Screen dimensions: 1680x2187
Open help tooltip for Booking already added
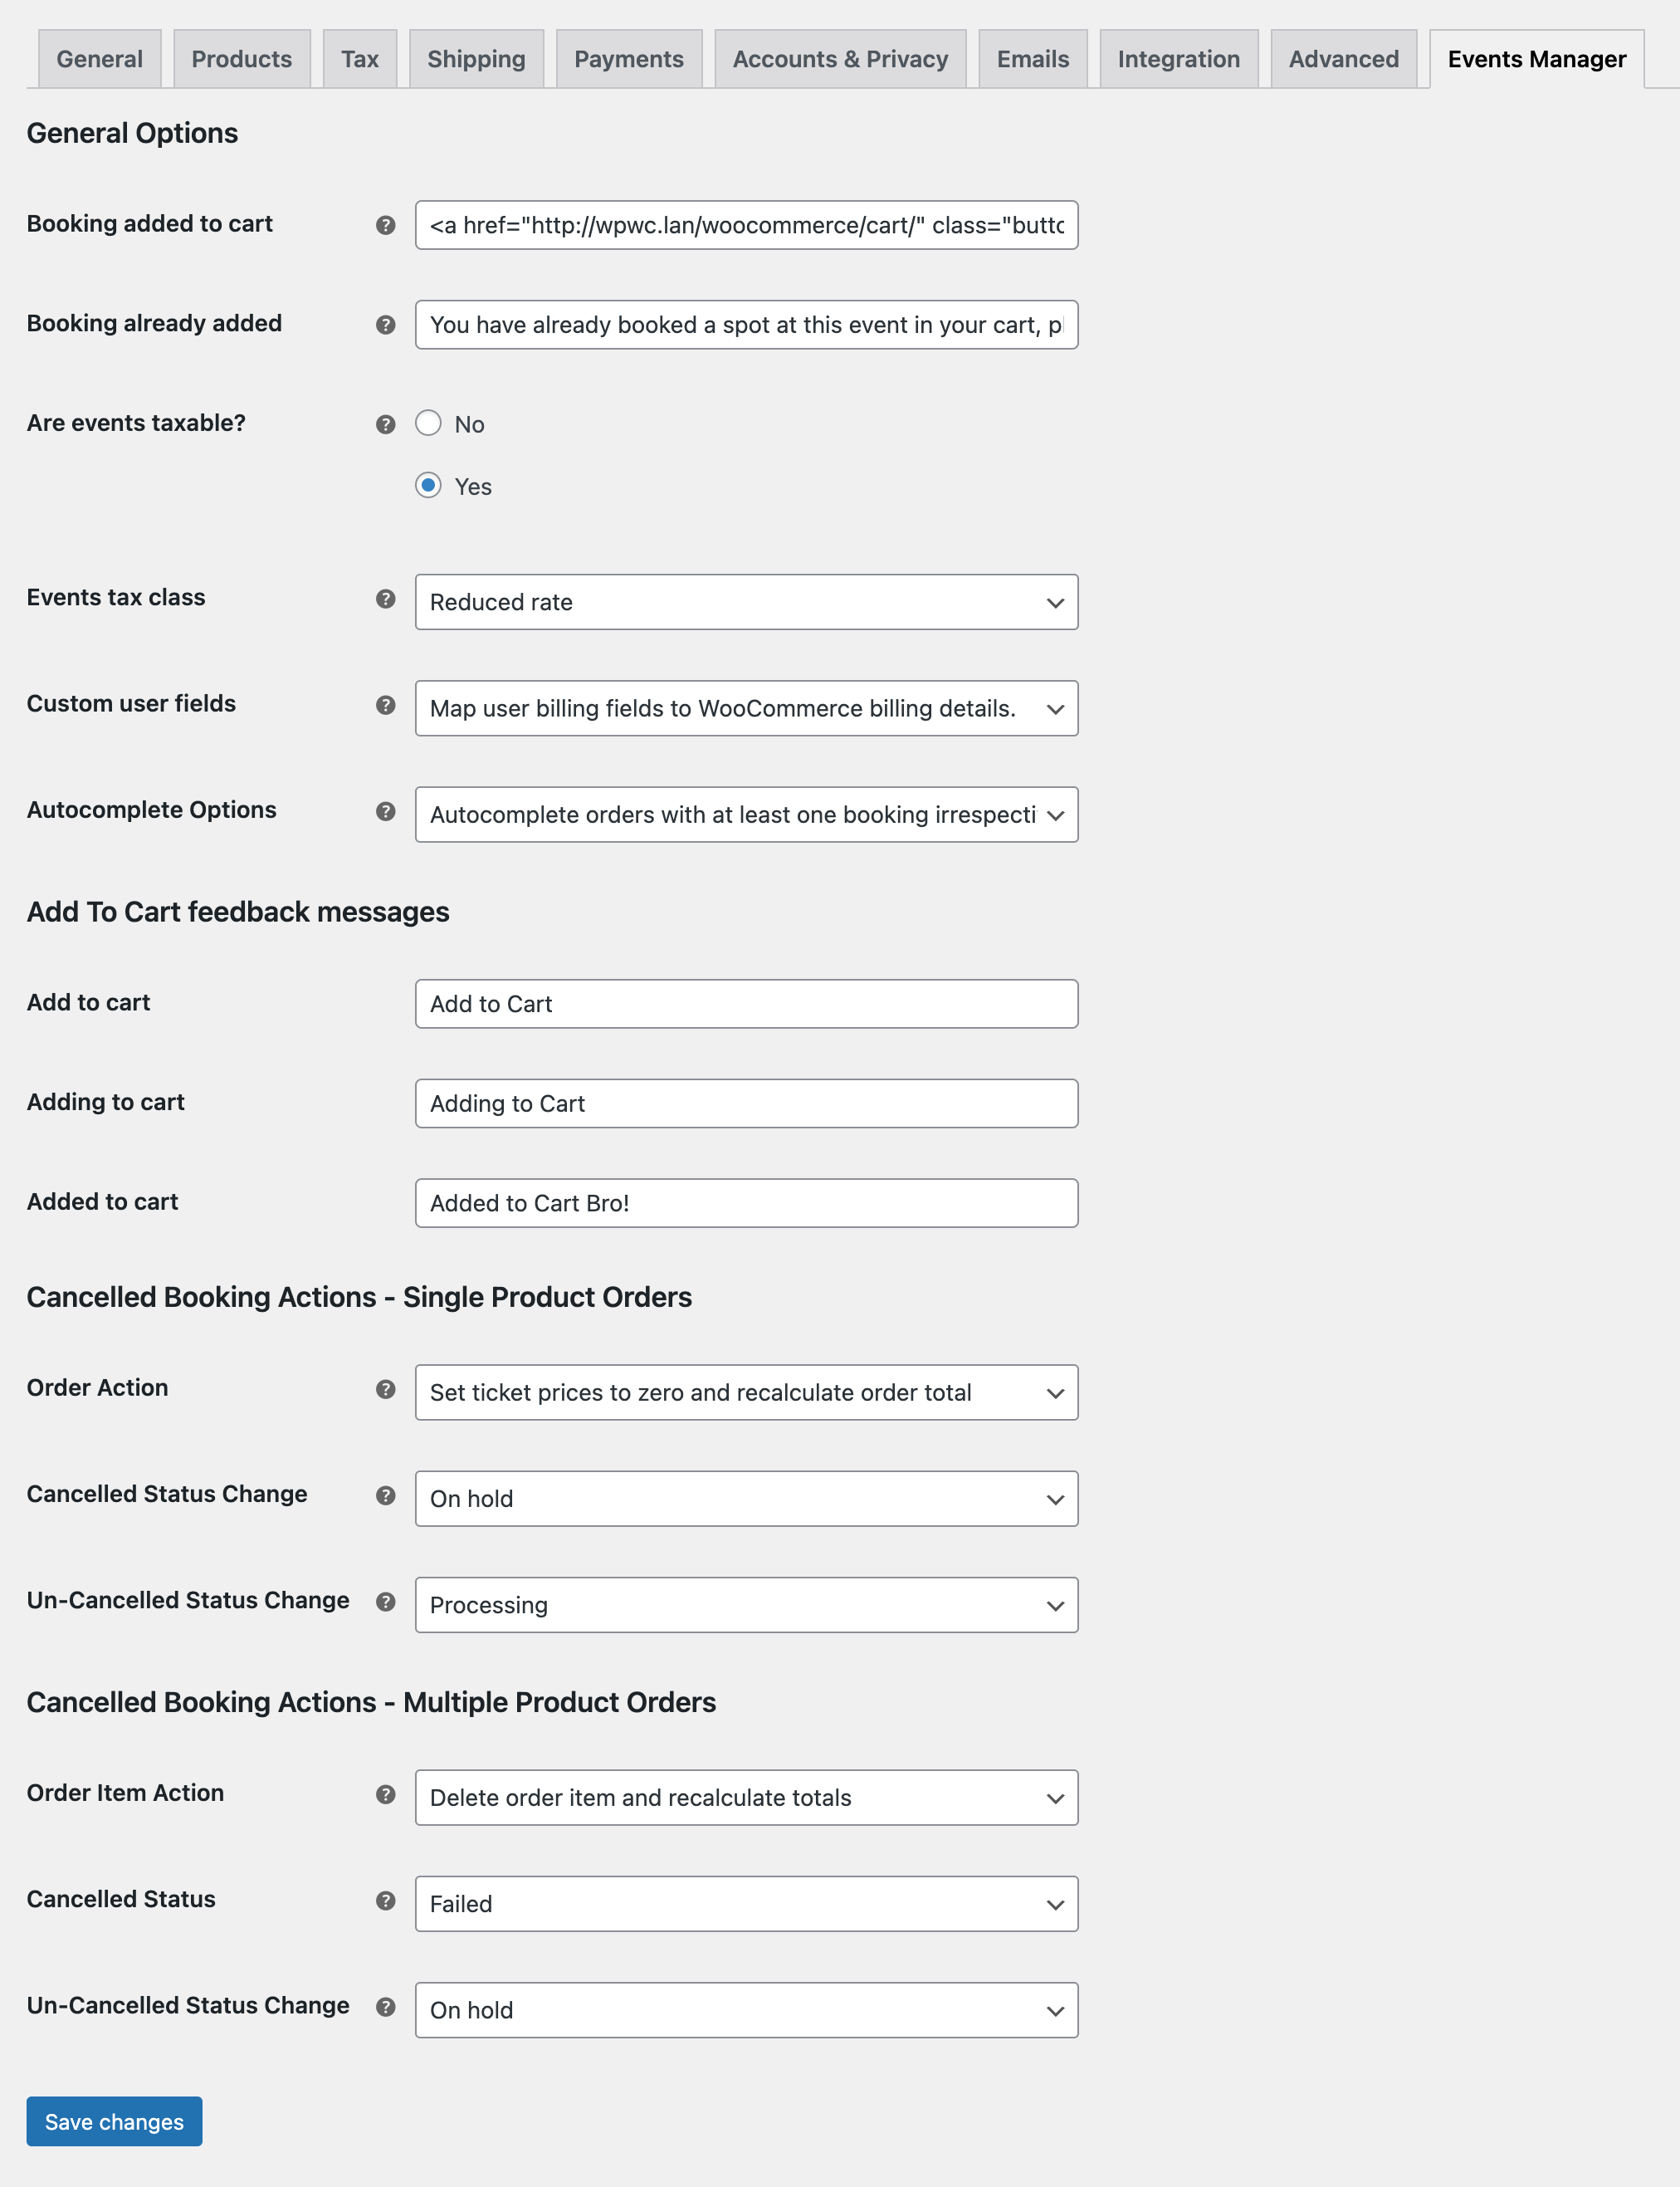[386, 325]
